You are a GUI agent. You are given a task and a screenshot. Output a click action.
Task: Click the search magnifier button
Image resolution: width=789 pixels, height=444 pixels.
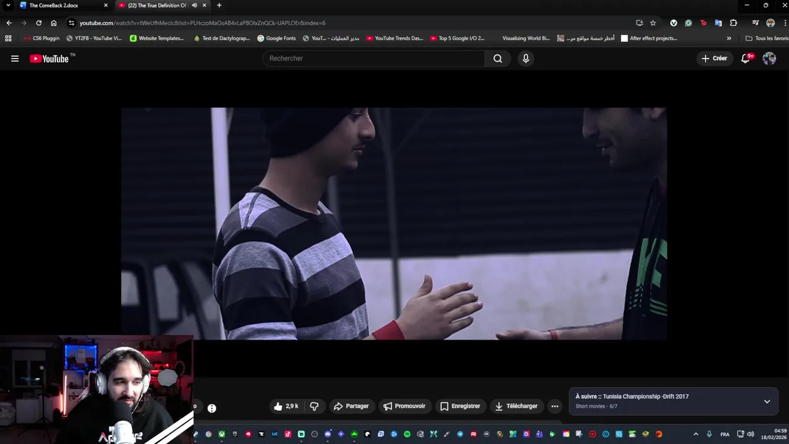(497, 59)
